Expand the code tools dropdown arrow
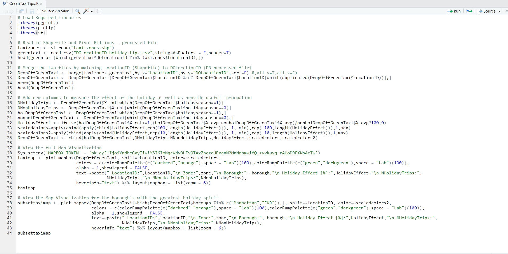508x254 pixels. [92, 11]
